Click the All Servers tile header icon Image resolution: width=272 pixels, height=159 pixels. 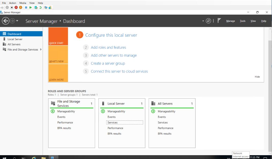[153, 103]
